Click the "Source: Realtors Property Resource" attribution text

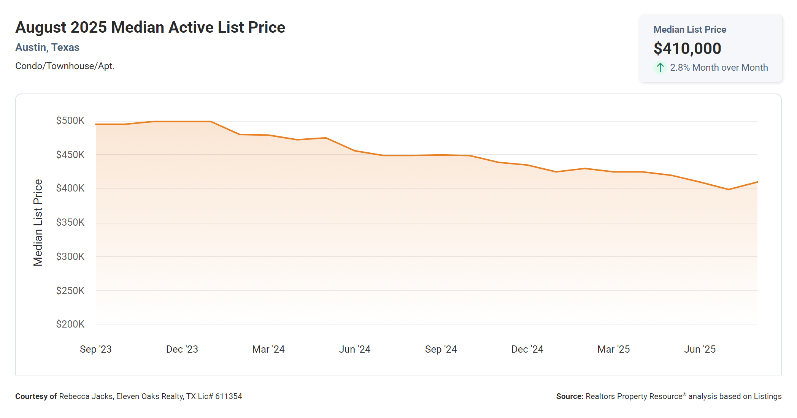click(668, 396)
